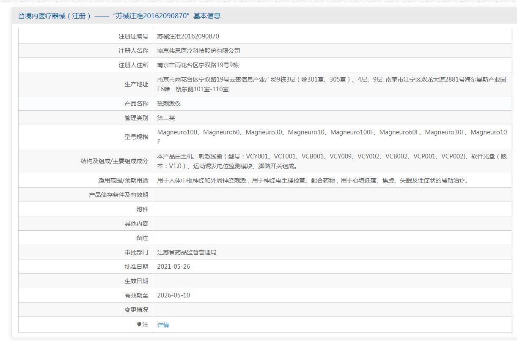The width and height of the screenshot is (517, 341).
Task: Click the production address text cell
Action: pos(331,84)
